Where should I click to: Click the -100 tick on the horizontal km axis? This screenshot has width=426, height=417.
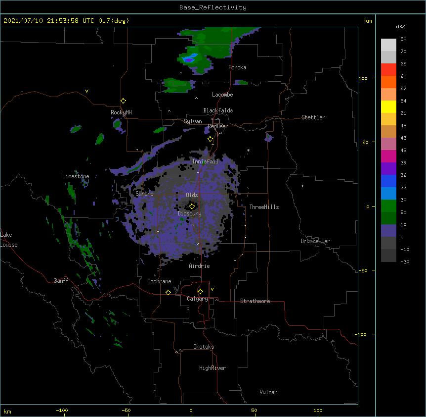click(x=62, y=410)
